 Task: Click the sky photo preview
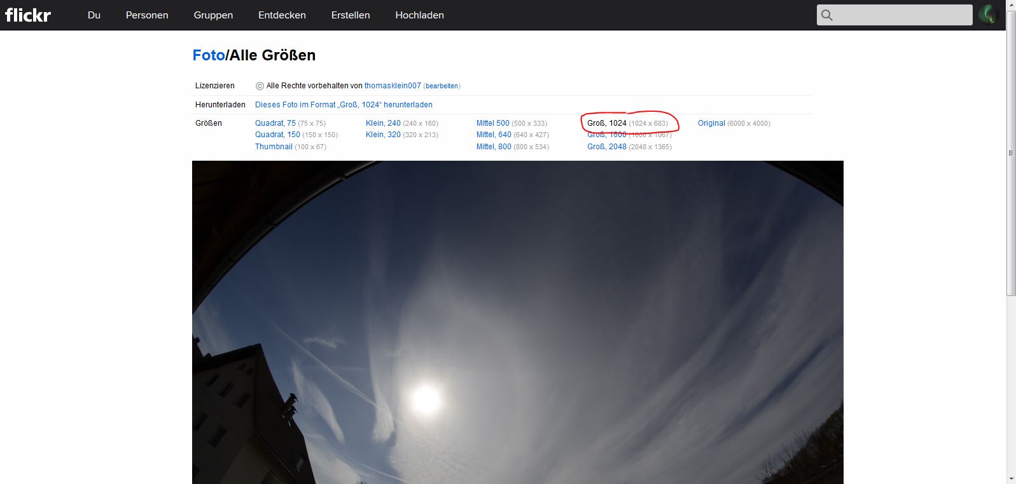[x=517, y=322]
